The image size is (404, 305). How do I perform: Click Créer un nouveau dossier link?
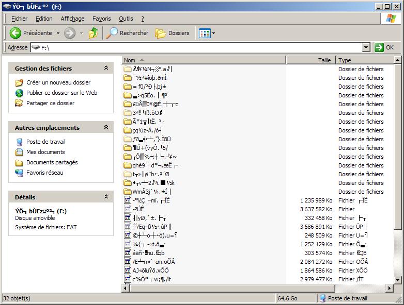point(58,82)
